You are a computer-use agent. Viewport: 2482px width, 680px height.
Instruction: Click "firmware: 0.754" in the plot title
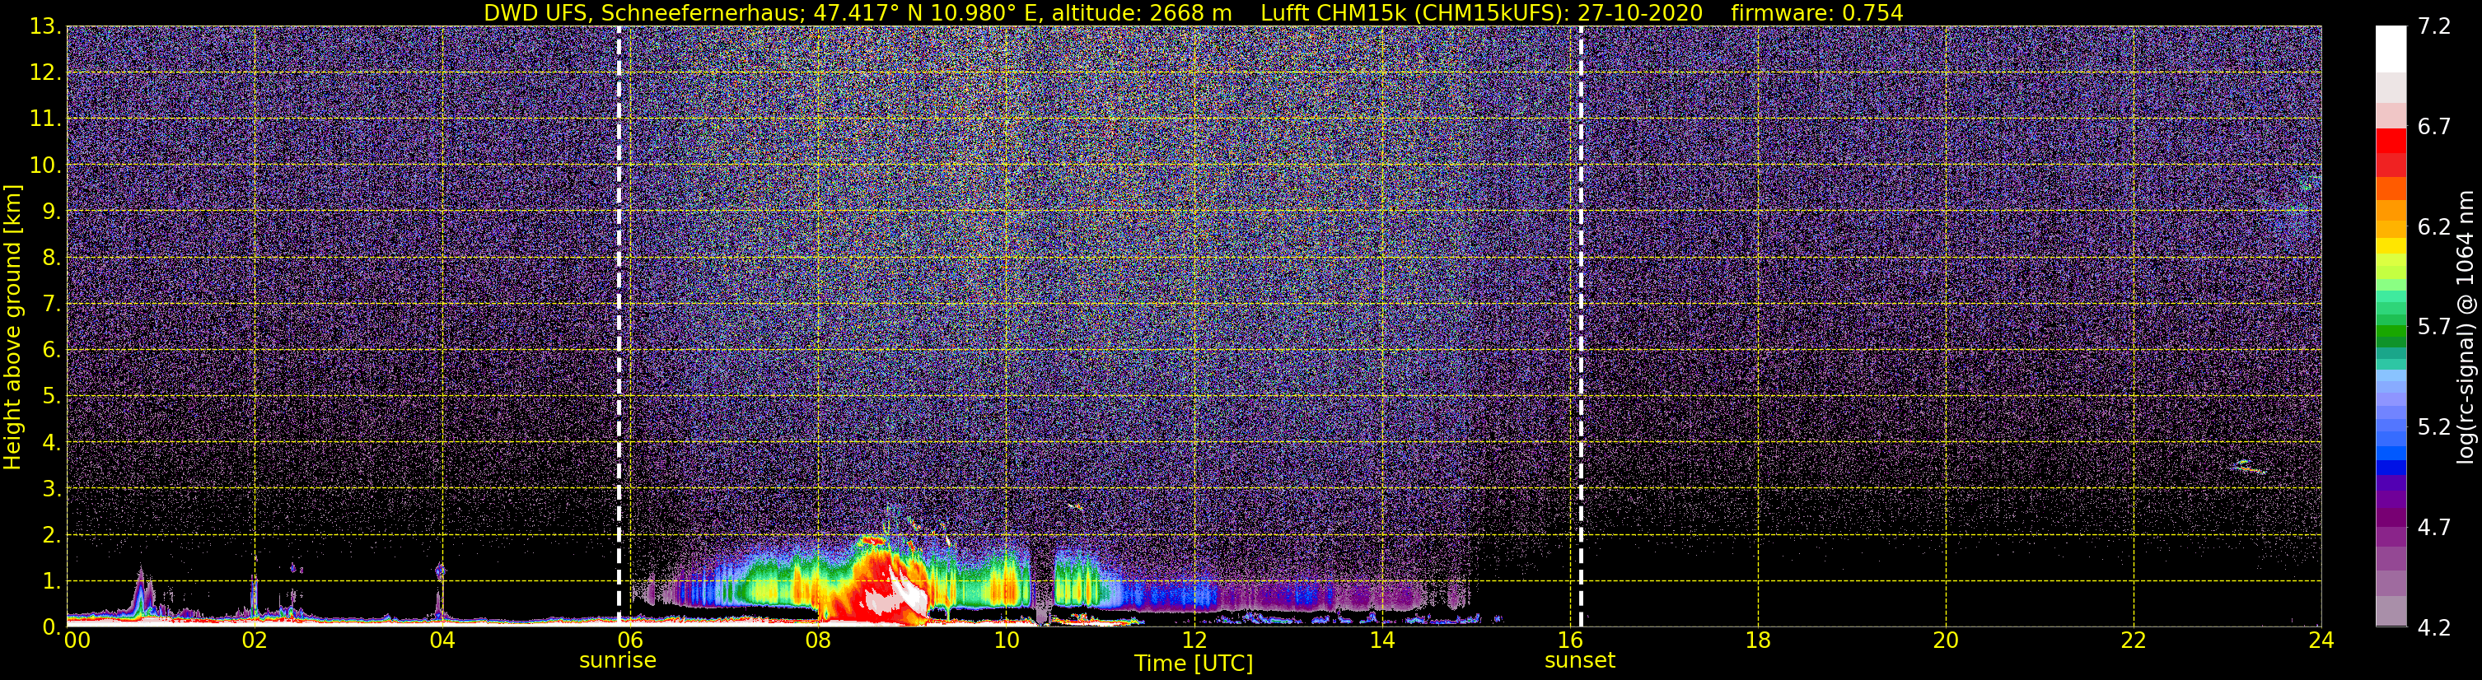click(1817, 13)
